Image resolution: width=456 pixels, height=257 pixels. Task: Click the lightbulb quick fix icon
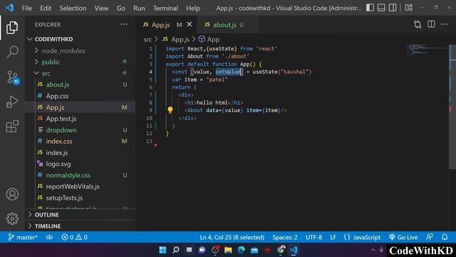pyautogui.click(x=170, y=110)
